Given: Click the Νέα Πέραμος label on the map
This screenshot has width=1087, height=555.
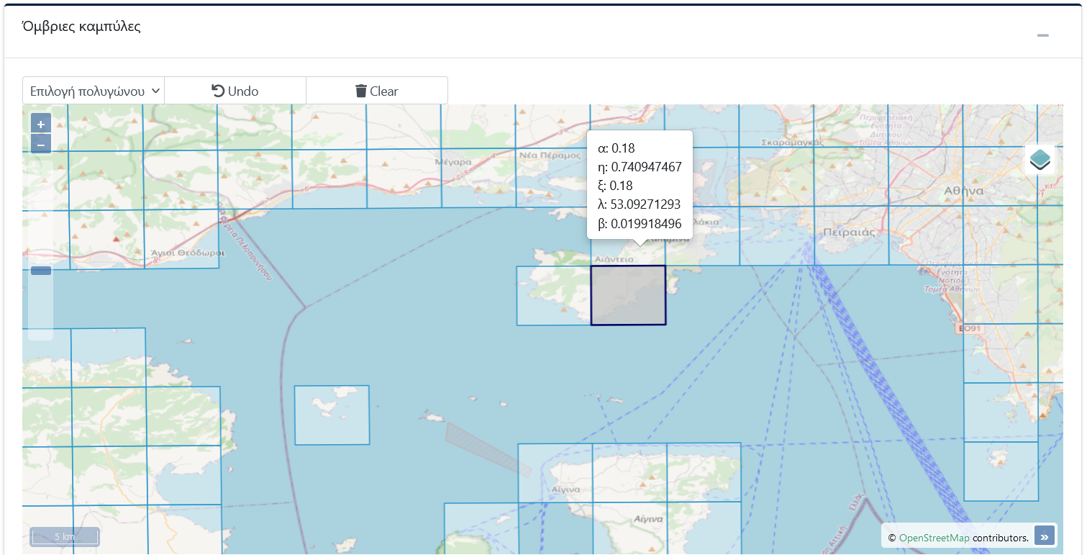Looking at the screenshot, I should (549, 155).
